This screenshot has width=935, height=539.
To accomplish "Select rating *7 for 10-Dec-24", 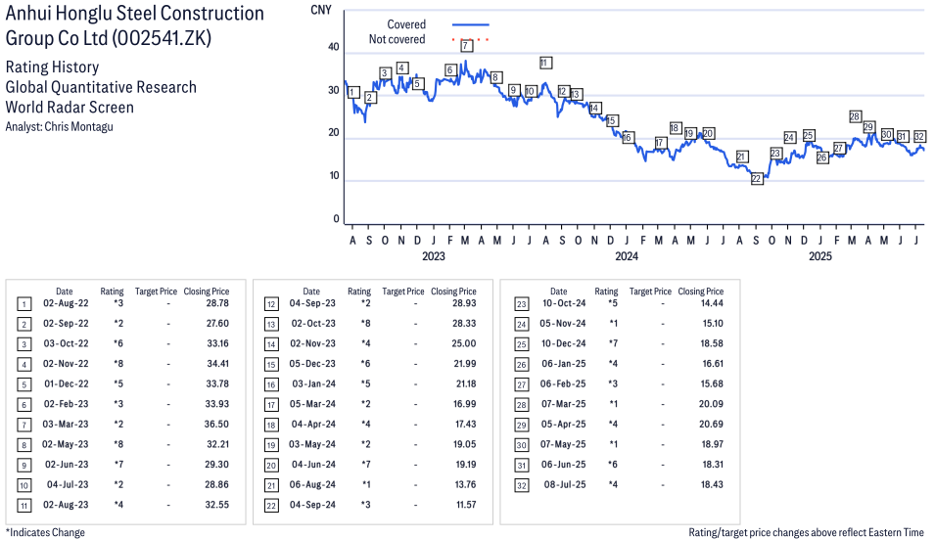I will (613, 343).
